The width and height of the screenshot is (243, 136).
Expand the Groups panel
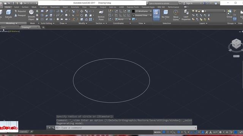(x=231, y=23)
